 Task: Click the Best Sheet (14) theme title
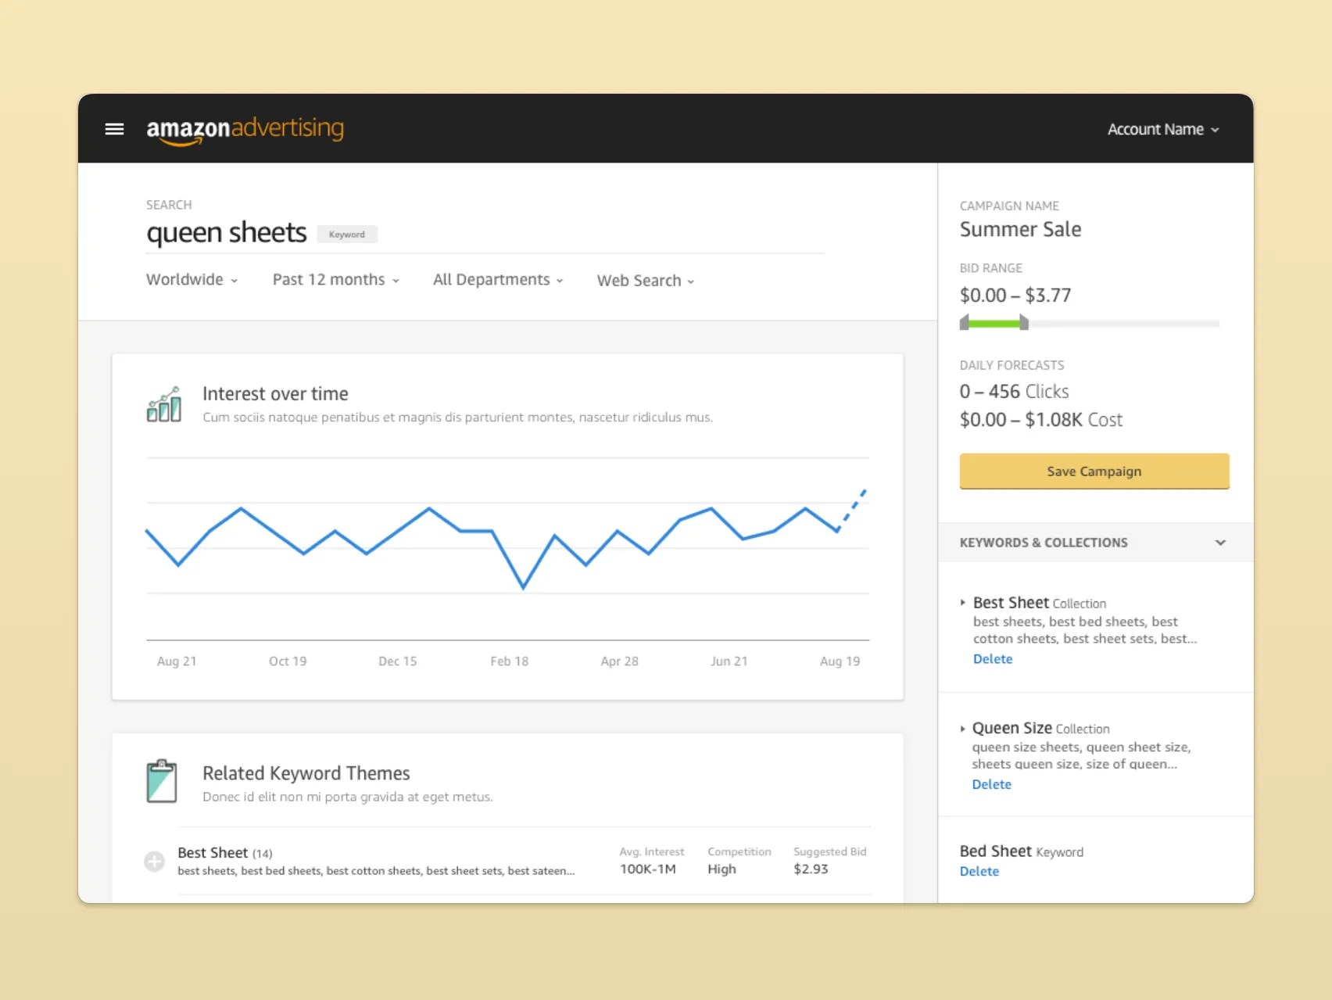click(x=225, y=853)
